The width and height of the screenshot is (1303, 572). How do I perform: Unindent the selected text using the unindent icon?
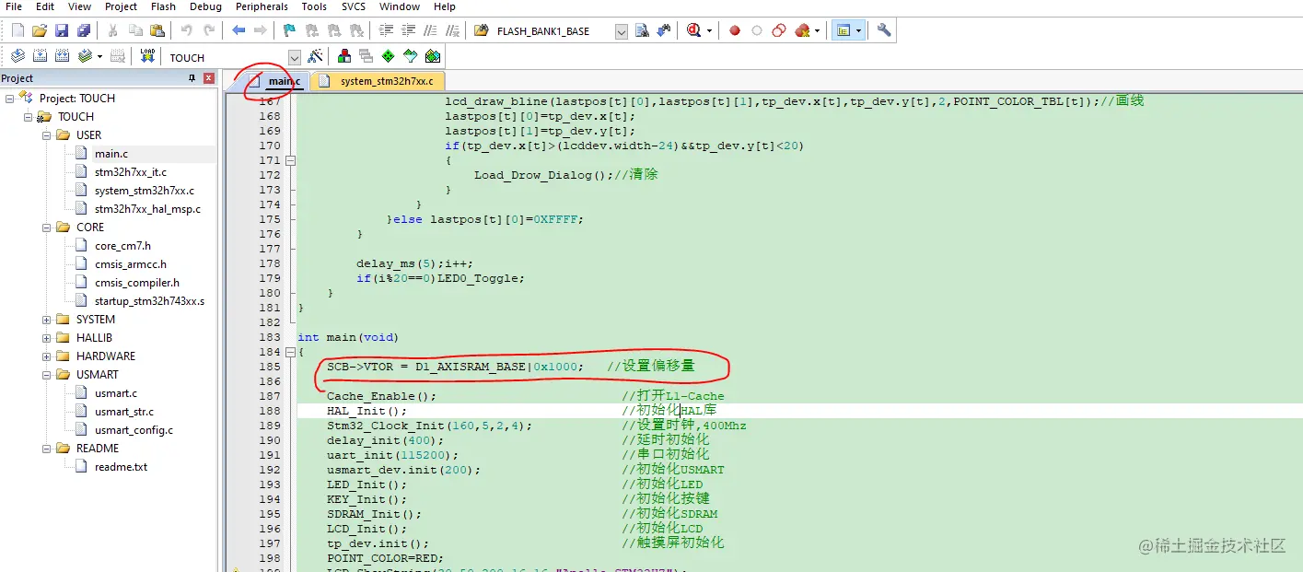408,30
